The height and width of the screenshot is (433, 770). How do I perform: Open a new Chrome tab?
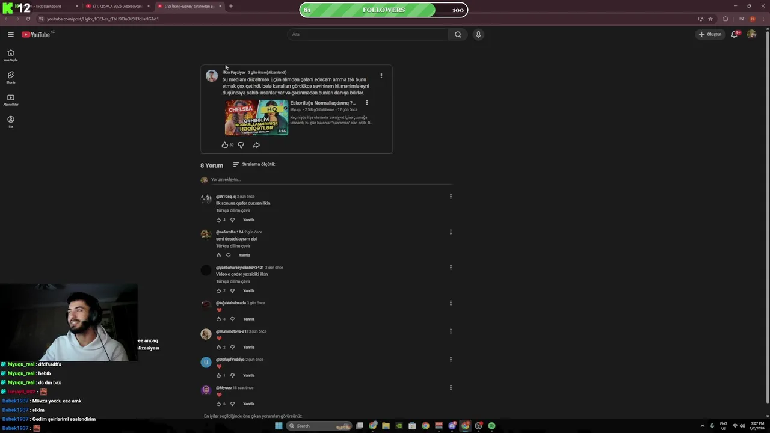(231, 6)
